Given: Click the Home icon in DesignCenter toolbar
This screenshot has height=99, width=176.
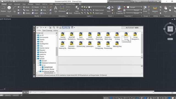Looking at the screenshot, I should click(60, 28).
